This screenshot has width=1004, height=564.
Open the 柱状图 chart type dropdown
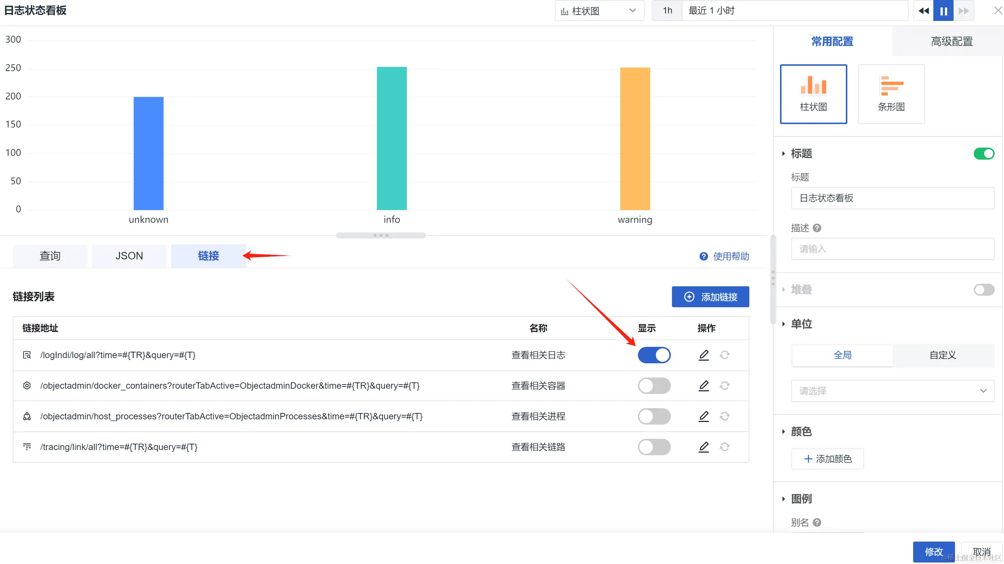[599, 10]
